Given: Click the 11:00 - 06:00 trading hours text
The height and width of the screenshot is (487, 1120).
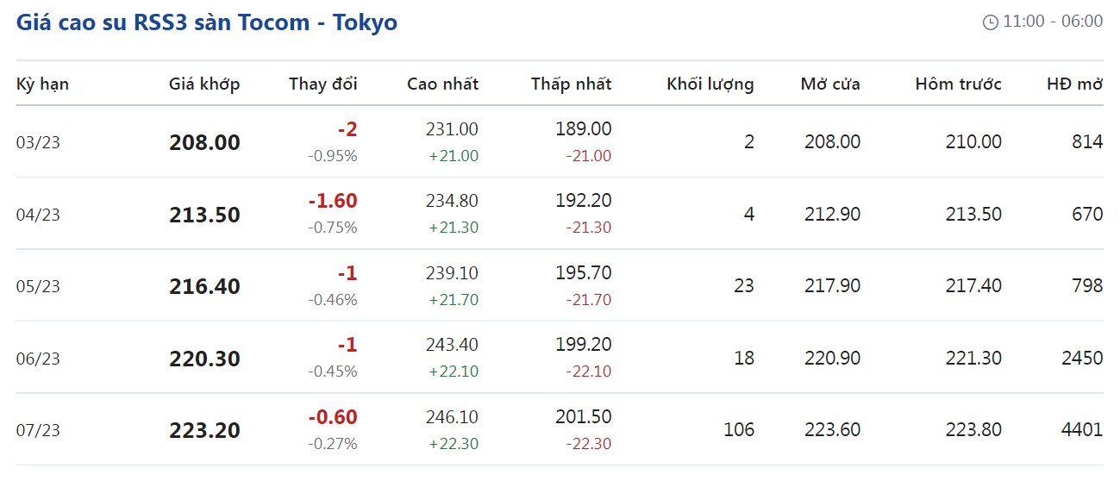Looking at the screenshot, I should [x=1053, y=22].
